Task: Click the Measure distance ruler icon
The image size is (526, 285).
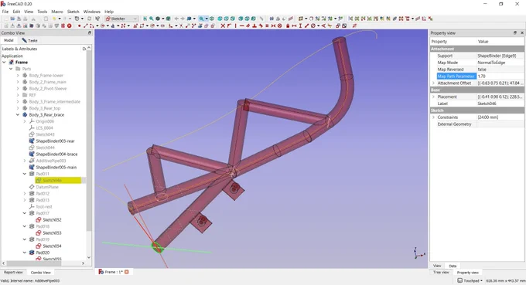Action: pos(261,19)
